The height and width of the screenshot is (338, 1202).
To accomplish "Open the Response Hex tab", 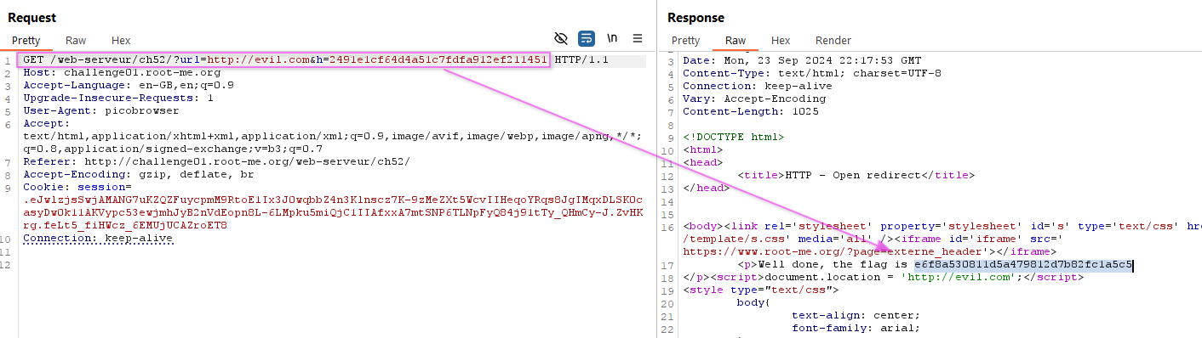I will tap(781, 40).
